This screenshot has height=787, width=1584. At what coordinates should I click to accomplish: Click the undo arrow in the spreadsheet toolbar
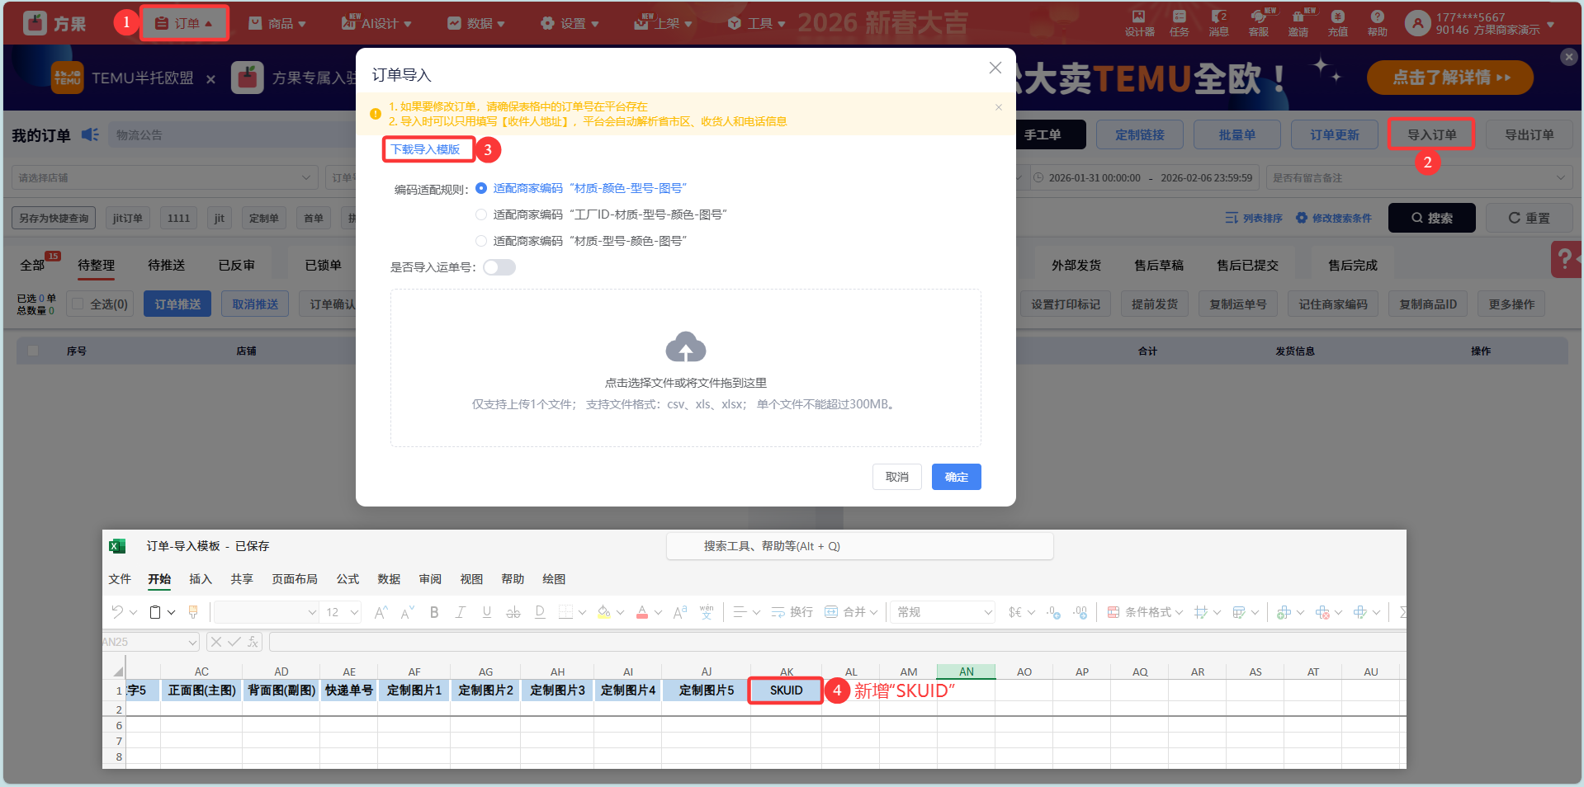pyautogui.click(x=117, y=612)
